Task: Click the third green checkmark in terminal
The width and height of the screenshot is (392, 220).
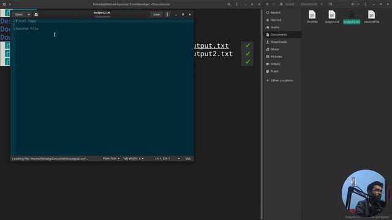Action: [247, 62]
